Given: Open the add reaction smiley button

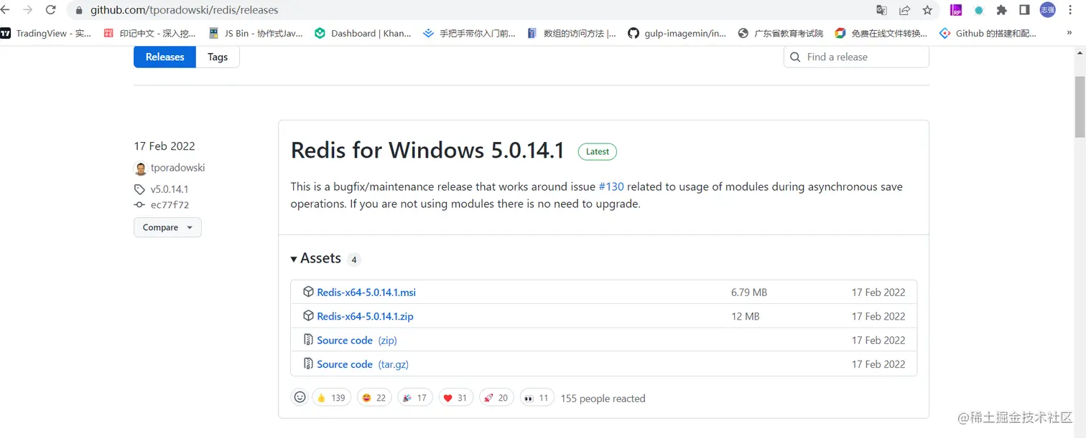Looking at the screenshot, I should click(x=300, y=397).
